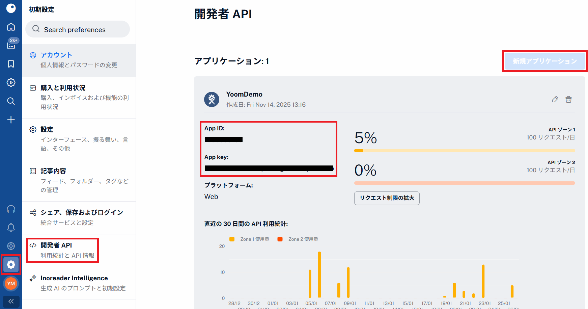Click the リクエスト制限の拡大 button
The width and height of the screenshot is (588, 309).
click(387, 198)
